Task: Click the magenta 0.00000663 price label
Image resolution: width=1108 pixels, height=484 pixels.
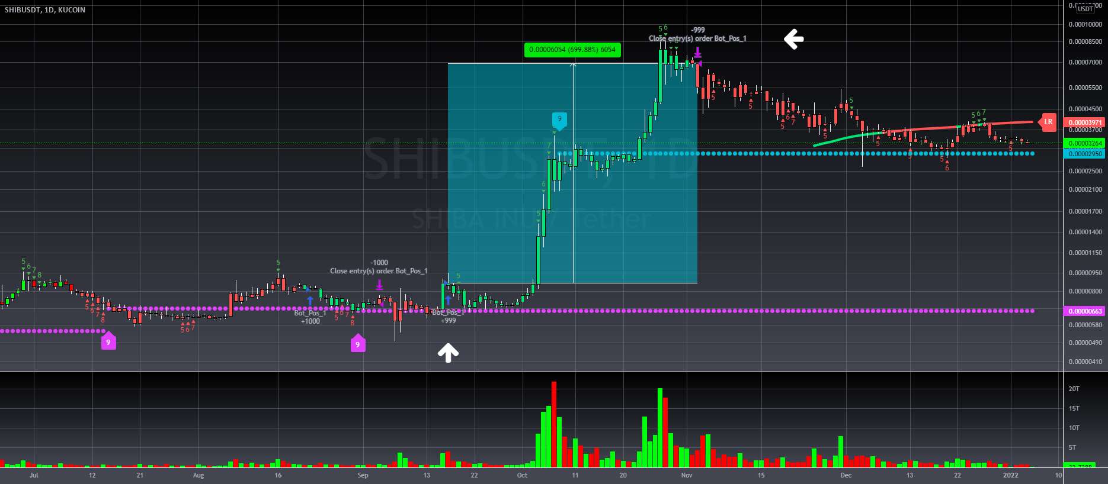Action: [1085, 311]
